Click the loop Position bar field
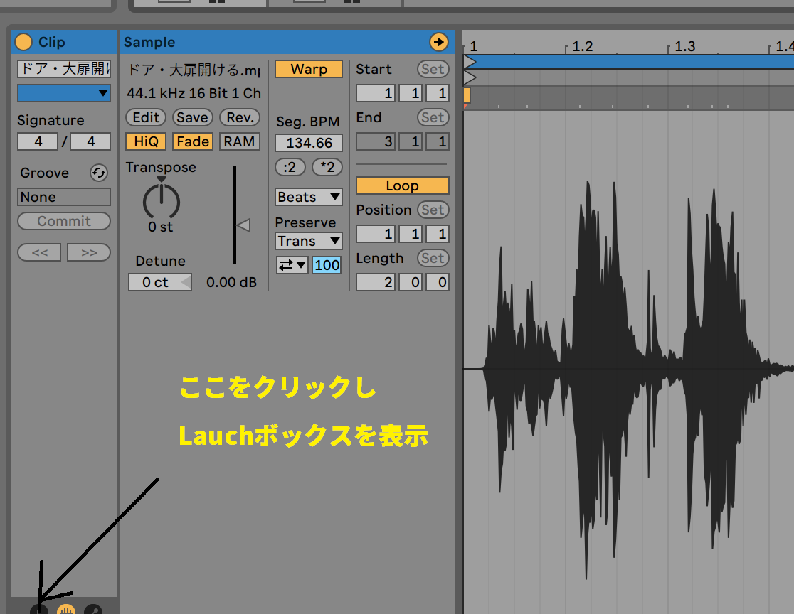The height and width of the screenshot is (614, 794). pyautogui.click(x=375, y=234)
